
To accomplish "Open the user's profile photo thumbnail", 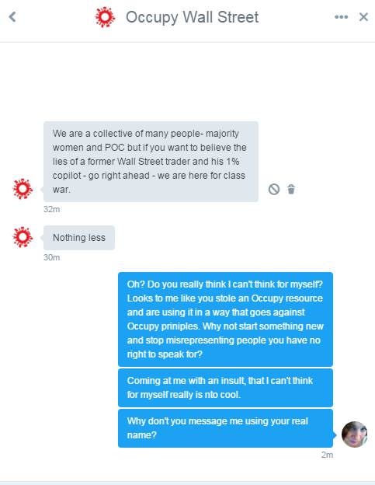I will 354,434.
